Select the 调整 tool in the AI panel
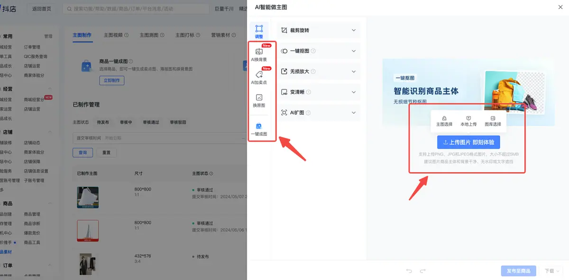The image size is (569, 280). pos(259,32)
